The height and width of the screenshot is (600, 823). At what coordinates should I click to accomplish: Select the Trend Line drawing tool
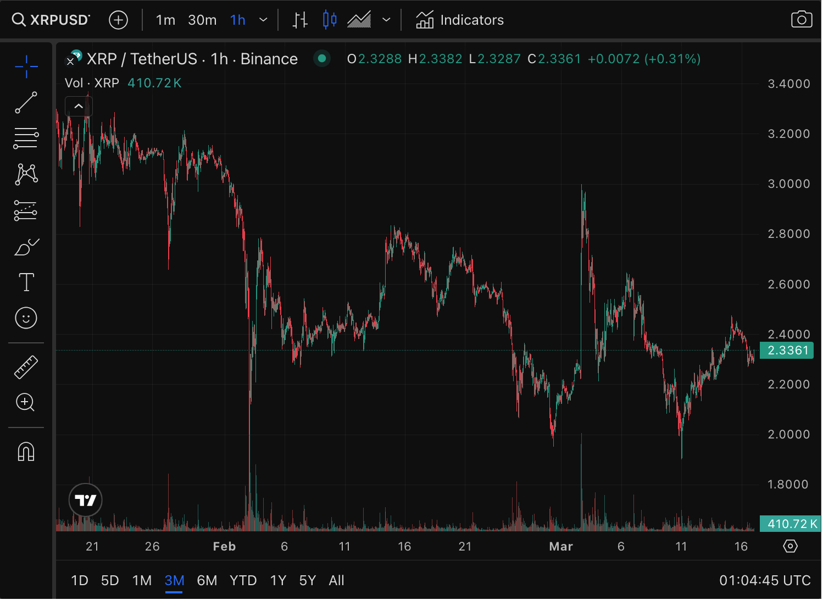tap(26, 102)
